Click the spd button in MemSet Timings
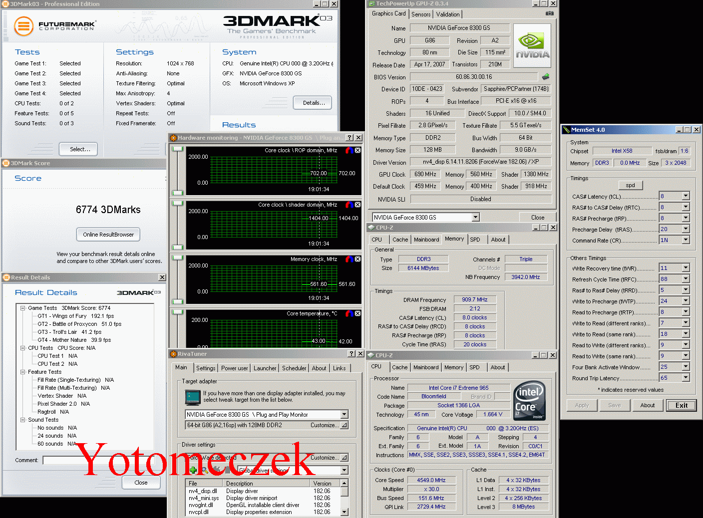Screen dimensions: 703x518 point(630,185)
